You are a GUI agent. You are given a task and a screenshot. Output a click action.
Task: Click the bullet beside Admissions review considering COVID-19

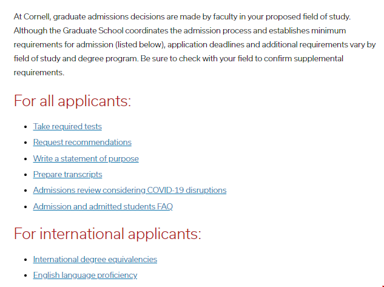[25, 191]
